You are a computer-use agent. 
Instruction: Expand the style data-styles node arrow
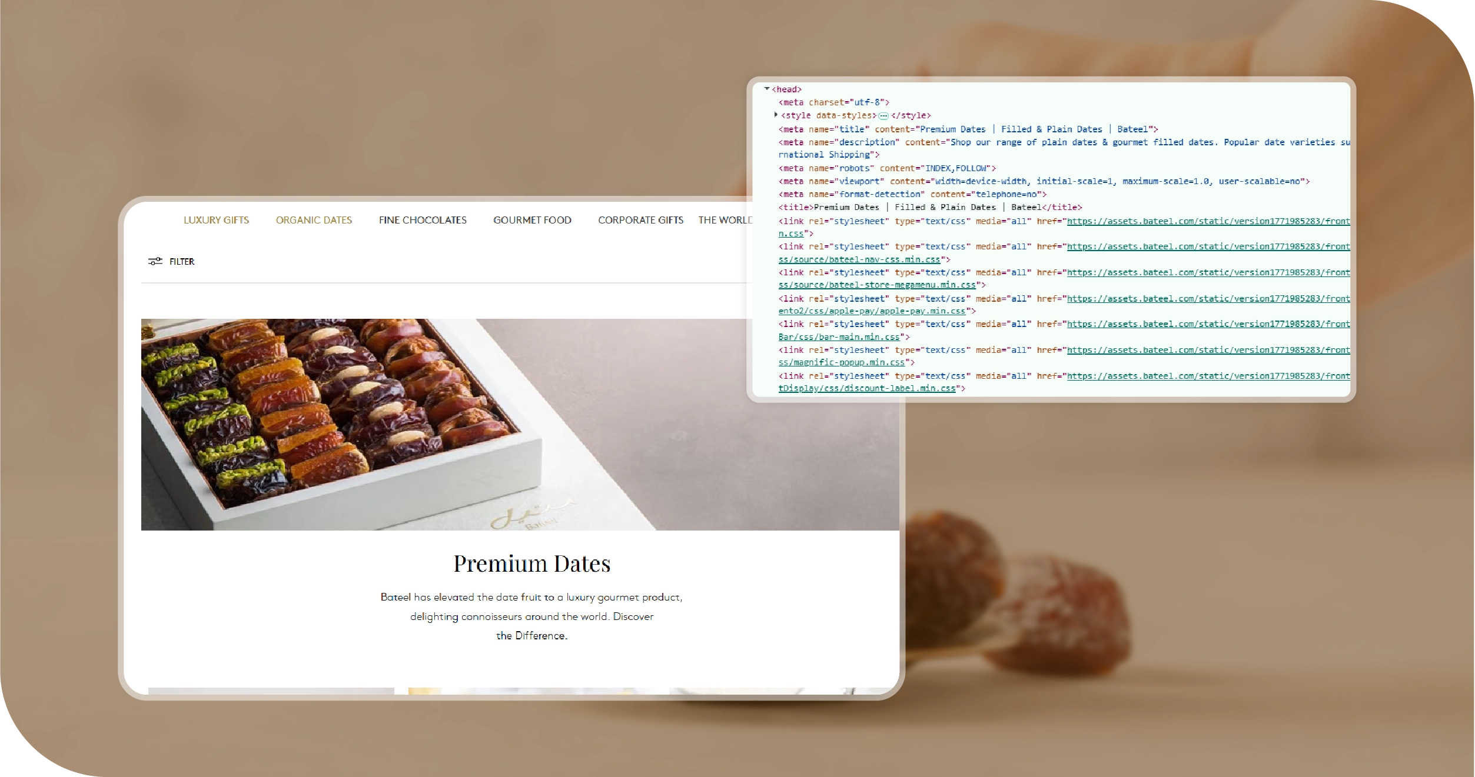click(776, 115)
